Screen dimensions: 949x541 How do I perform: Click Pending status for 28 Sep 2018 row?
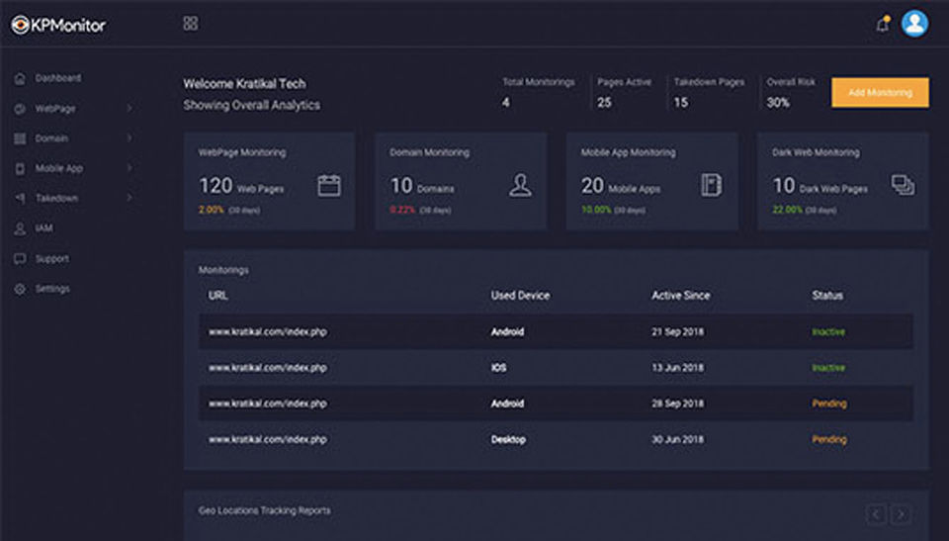(x=829, y=403)
